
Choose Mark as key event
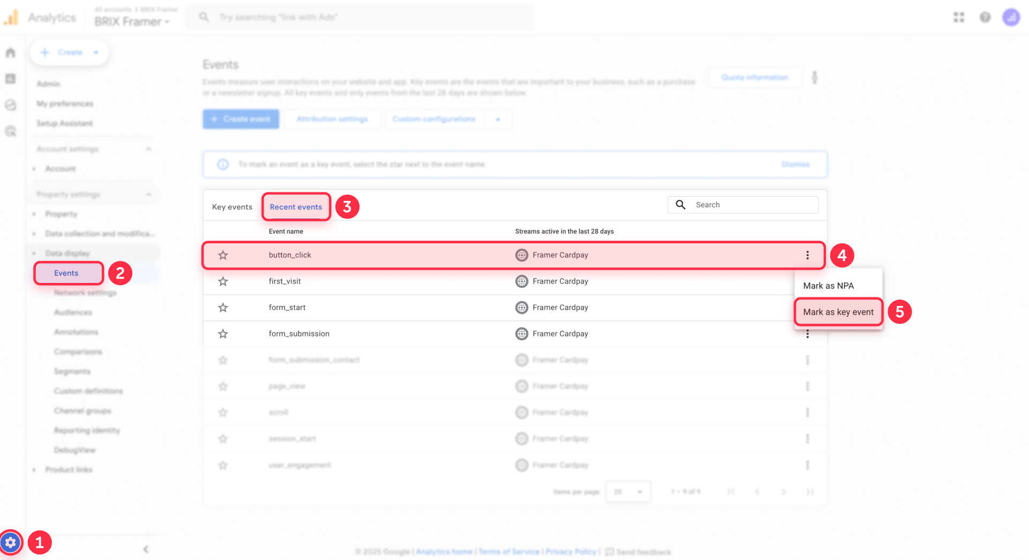(x=838, y=312)
